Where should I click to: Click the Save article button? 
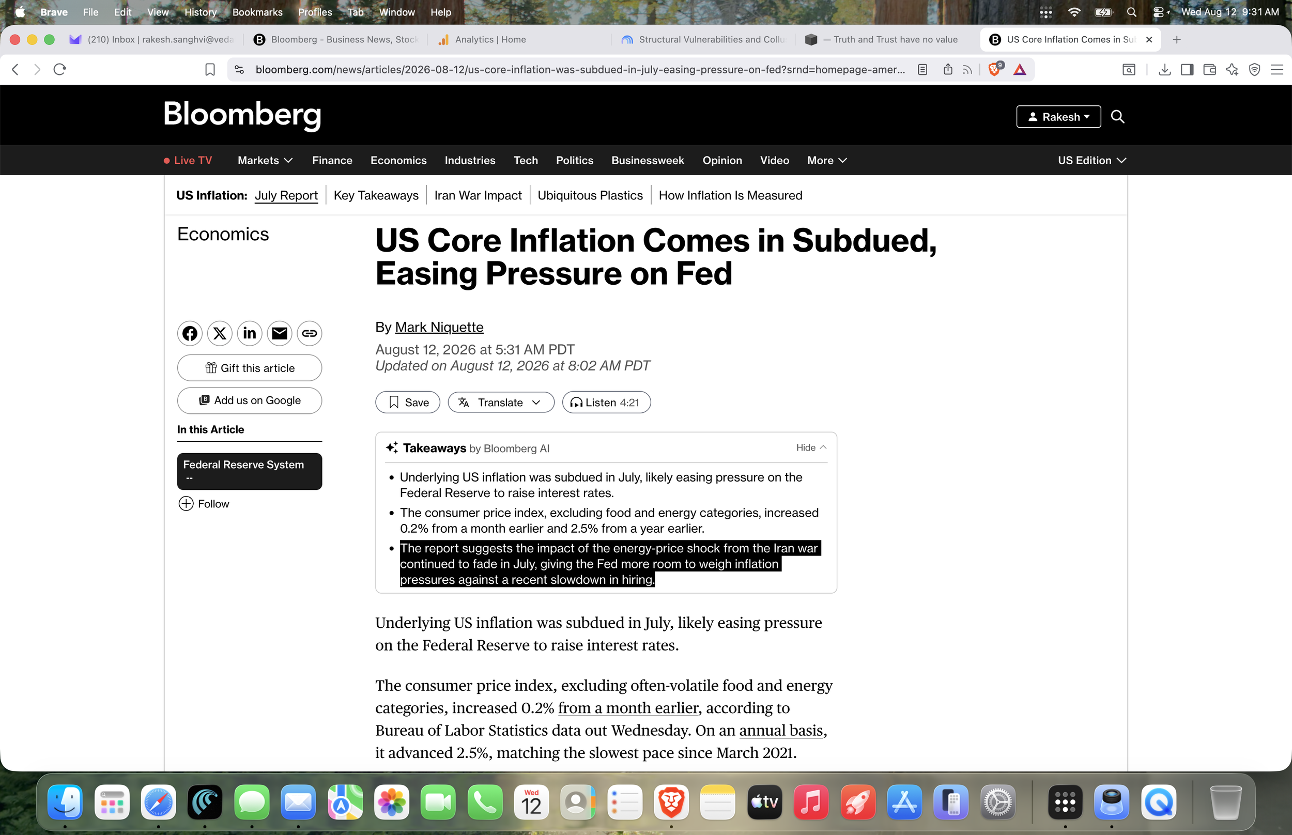(408, 403)
